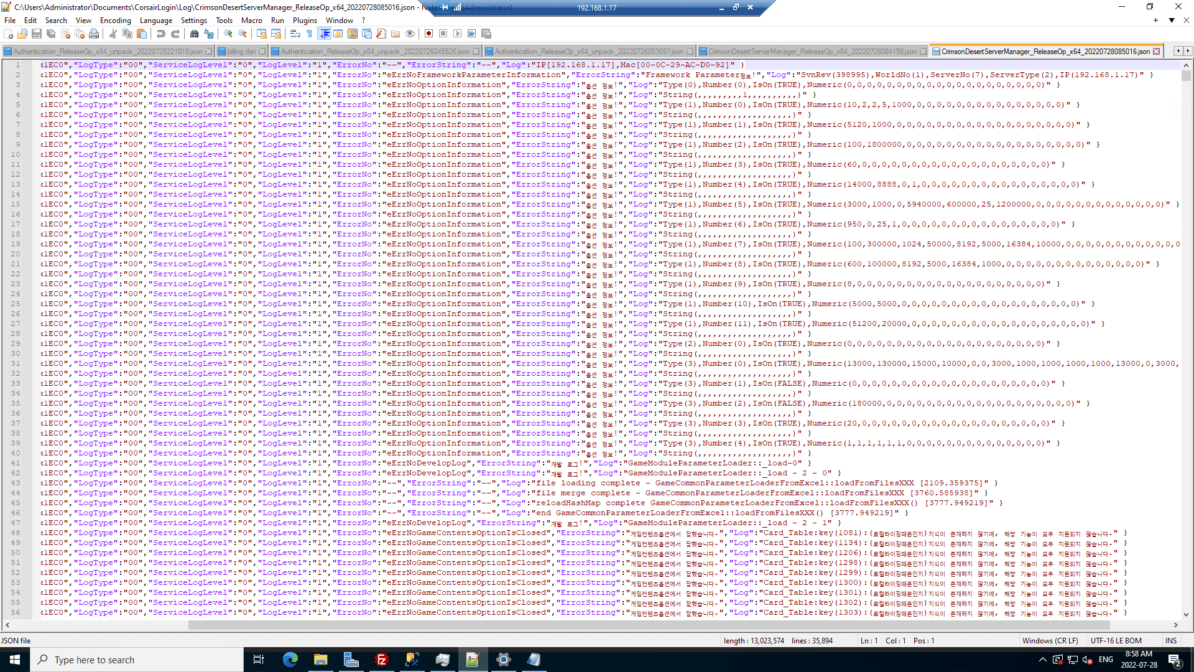Open the Macro menu
1194x672 pixels.
coord(252,20)
